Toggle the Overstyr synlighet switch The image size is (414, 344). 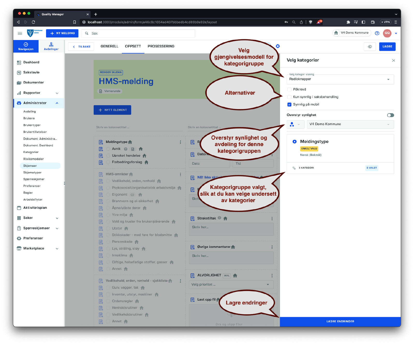390,115
